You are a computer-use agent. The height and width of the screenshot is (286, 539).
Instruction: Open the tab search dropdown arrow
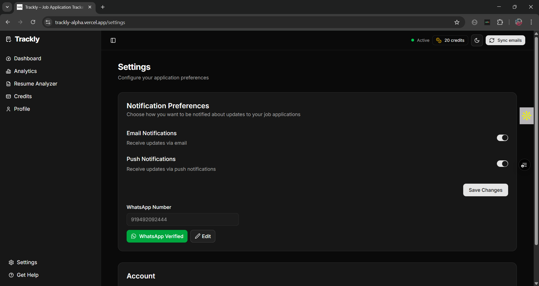click(x=7, y=7)
